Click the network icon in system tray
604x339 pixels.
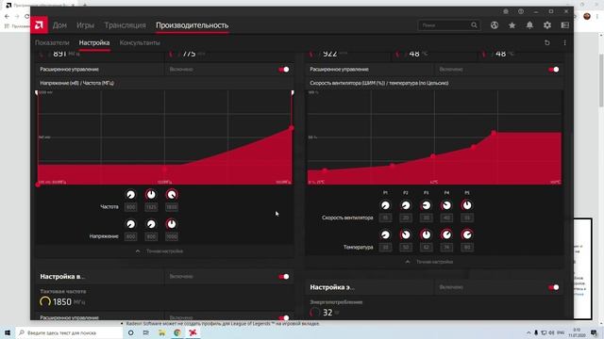tap(544, 332)
